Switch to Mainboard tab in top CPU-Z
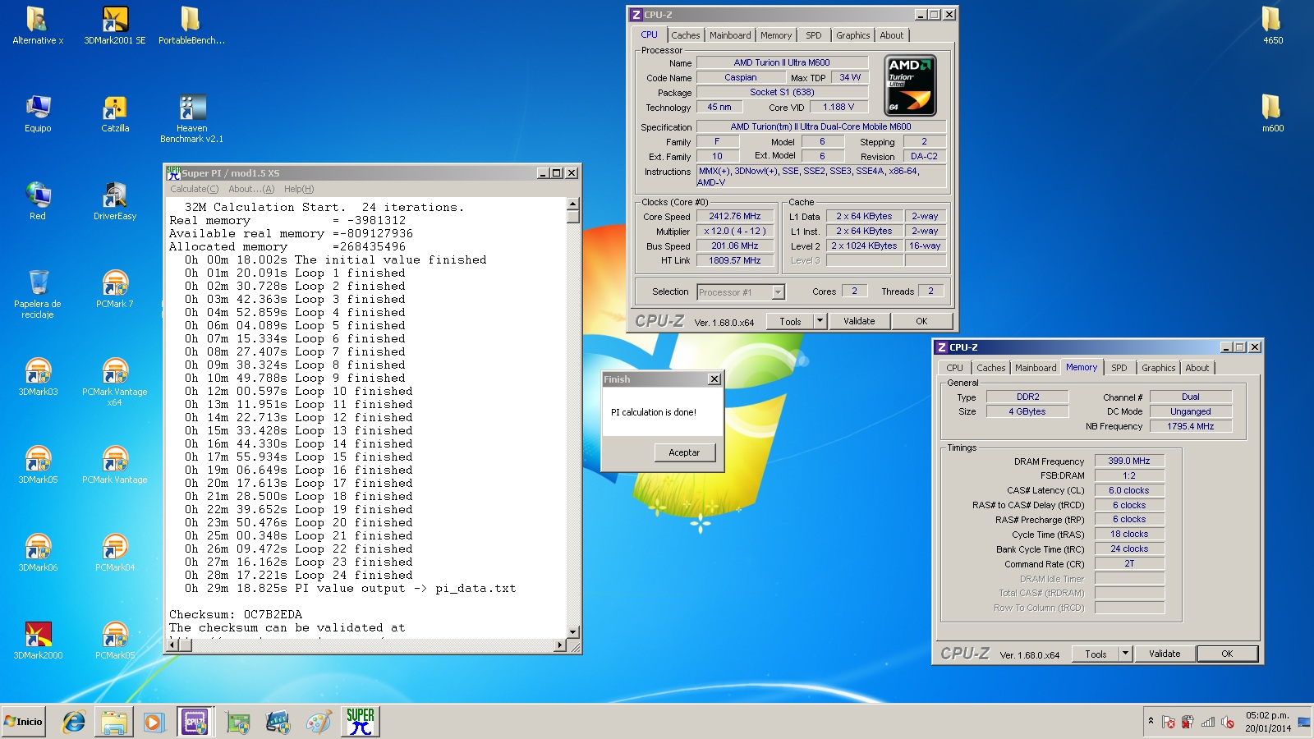The image size is (1314, 739). click(x=730, y=35)
